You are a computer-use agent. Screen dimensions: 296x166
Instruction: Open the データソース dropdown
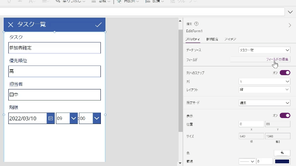click(x=264, y=50)
